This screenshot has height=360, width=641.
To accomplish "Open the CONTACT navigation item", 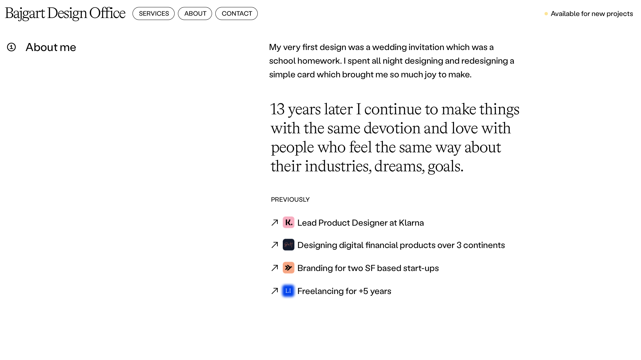I will click(236, 14).
